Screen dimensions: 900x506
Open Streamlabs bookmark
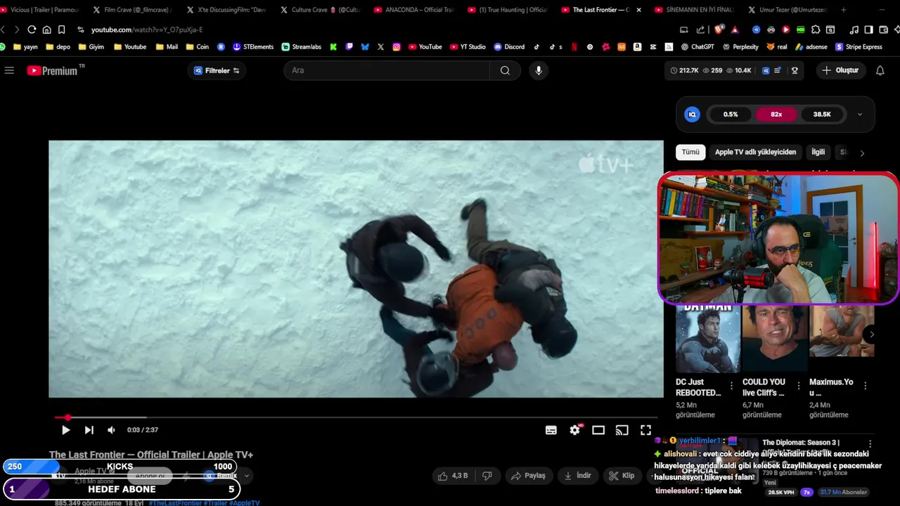coord(302,47)
